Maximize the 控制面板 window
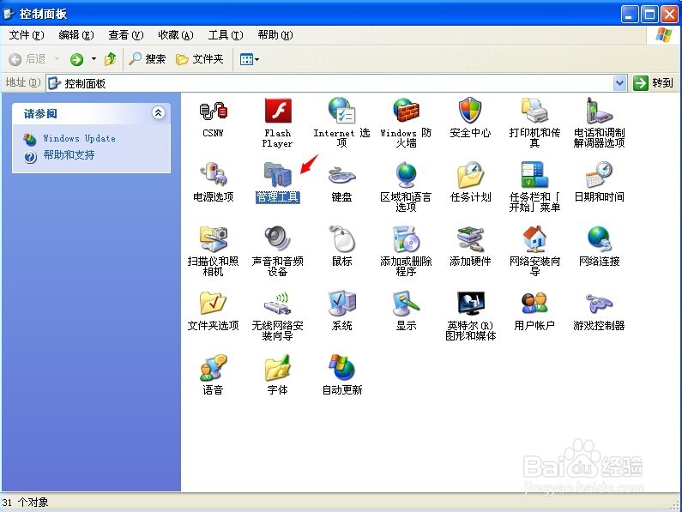This screenshot has height=512, width=682. pos(649,15)
